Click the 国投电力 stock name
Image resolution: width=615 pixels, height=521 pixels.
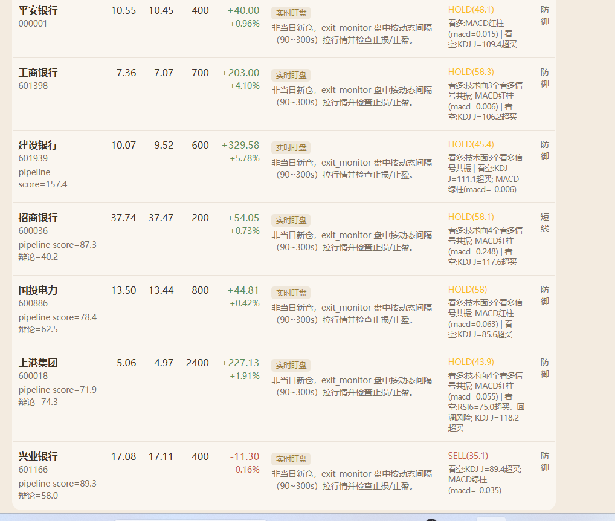38,291
